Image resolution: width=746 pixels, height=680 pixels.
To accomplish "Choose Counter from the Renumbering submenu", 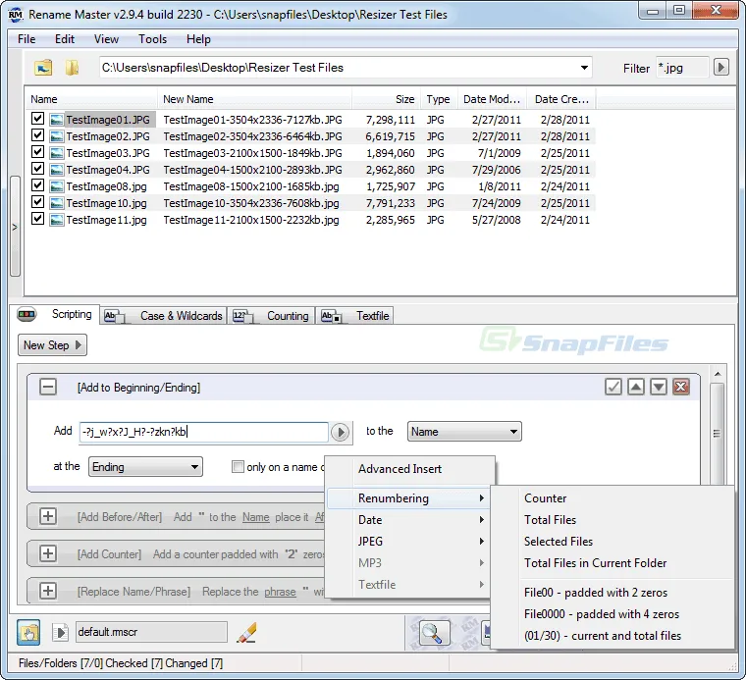I will tap(613, 498).
